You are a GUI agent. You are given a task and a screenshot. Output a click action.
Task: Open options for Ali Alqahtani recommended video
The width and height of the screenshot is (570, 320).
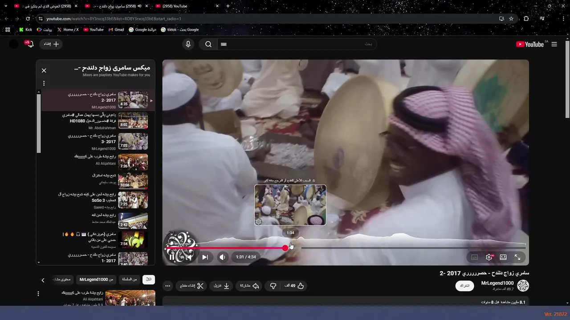click(x=38, y=294)
